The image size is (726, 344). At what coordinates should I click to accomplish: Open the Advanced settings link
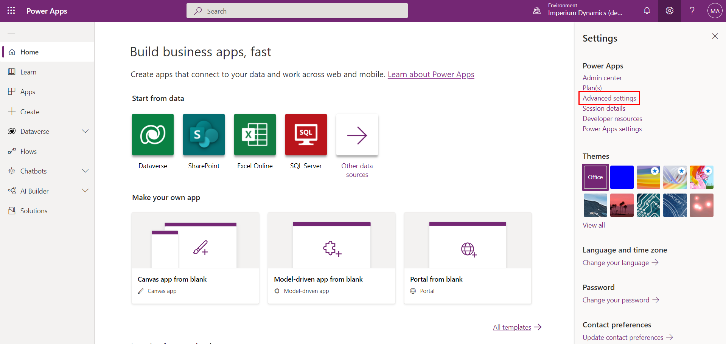[x=609, y=98]
